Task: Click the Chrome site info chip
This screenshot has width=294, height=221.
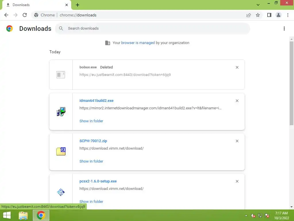Action: tap(45, 15)
